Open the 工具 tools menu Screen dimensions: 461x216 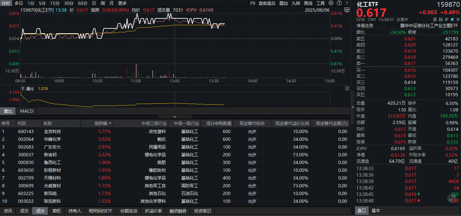[x=320, y=3]
